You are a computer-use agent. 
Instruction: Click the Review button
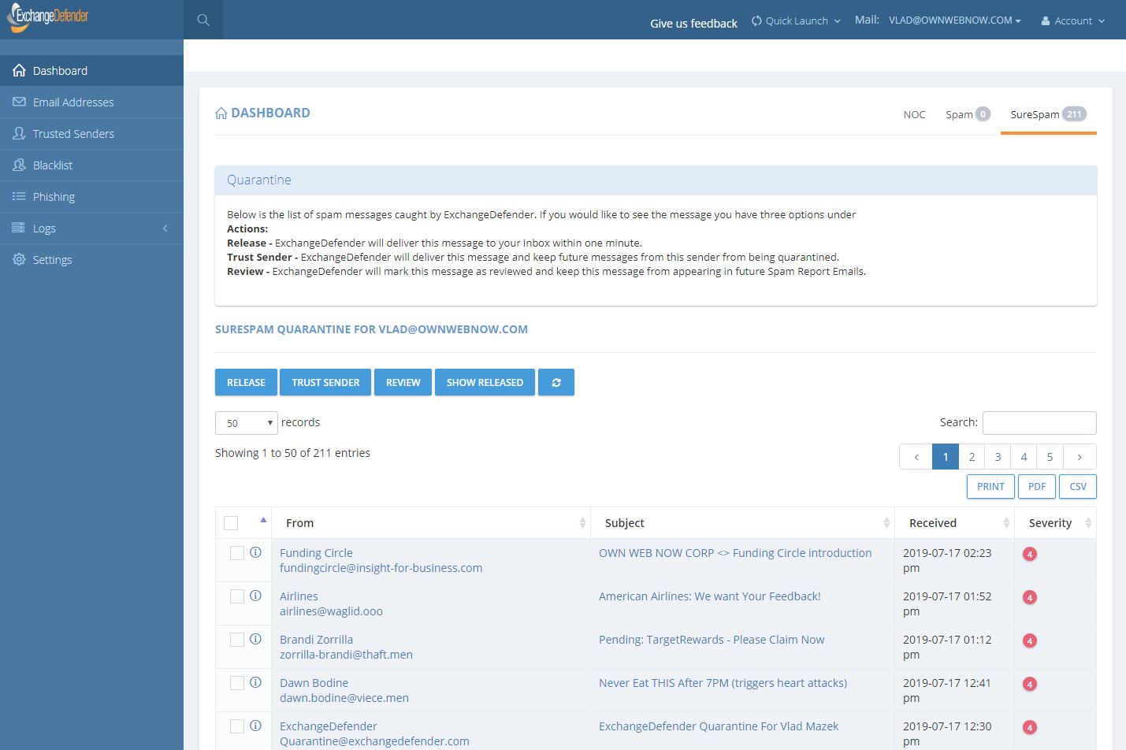pyautogui.click(x=403, y=382)
